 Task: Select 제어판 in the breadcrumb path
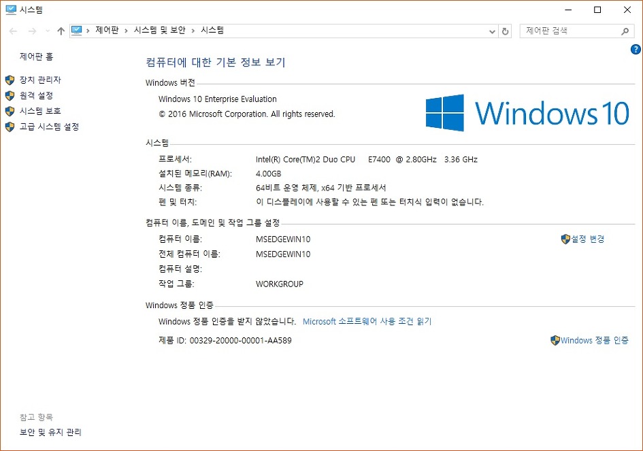(x=107, y=31)
